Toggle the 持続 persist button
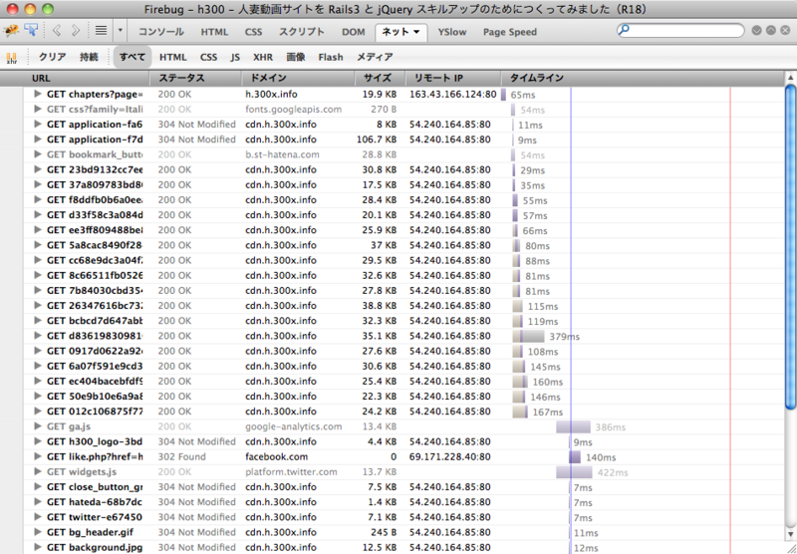Screen dimensions: 797x554 point(89,57)
